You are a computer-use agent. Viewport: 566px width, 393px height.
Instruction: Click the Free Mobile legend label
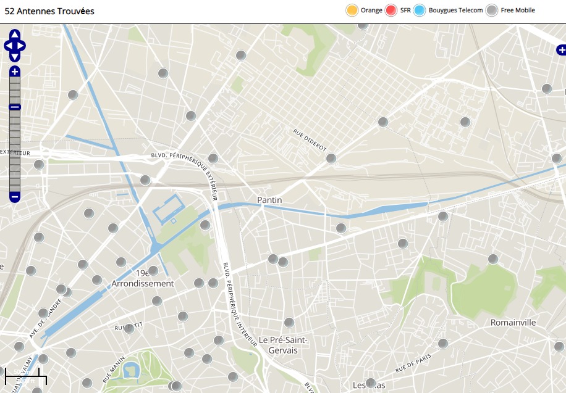[518, 10]
